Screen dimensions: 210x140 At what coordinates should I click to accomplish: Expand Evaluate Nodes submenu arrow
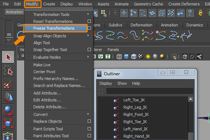coord(88,57)
